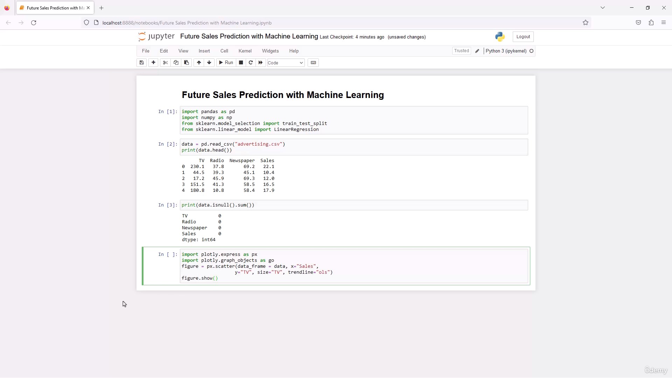Screen dimensions: 672x378
Task: Copy selected cells in the toolbar
Action: click(176, 63)
